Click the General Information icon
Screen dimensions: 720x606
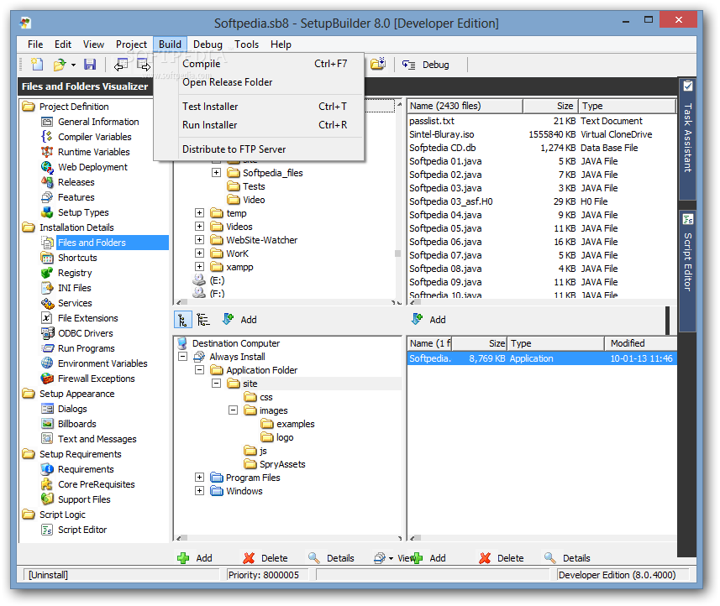tap(47, 122)
